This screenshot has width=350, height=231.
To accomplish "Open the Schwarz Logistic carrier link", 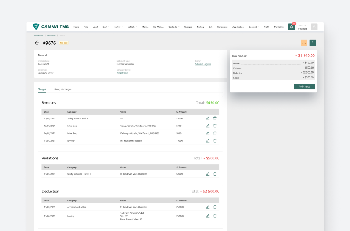I will (x=203, y=64).
